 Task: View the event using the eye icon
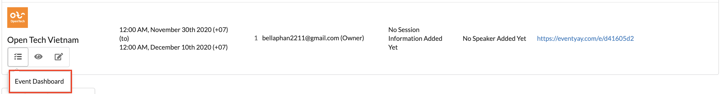coord(38,57)
